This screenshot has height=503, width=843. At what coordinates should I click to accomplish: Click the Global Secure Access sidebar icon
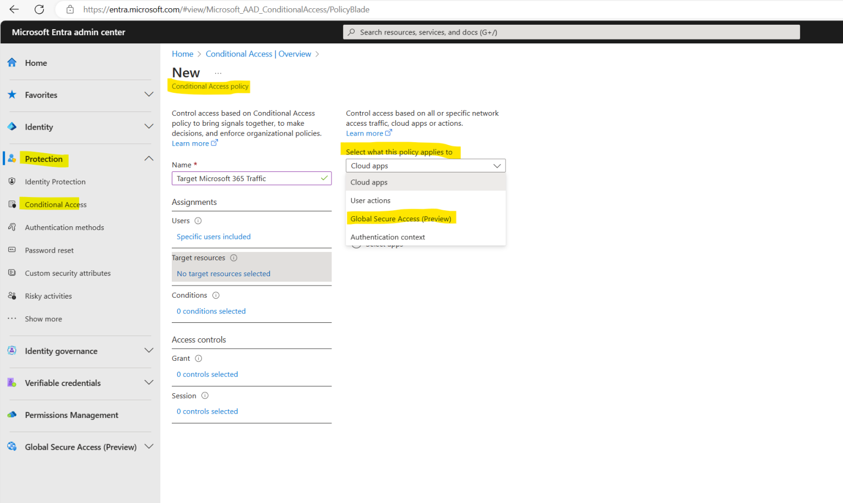click(12, 446)
